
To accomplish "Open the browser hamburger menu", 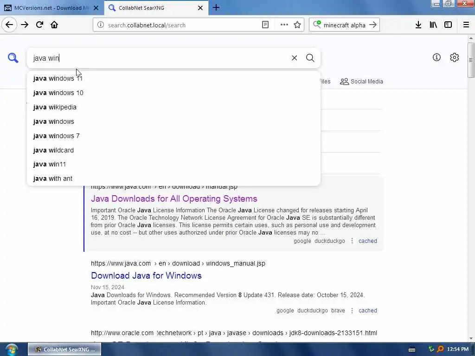I will pyautogui.click(x=466, y=25).
